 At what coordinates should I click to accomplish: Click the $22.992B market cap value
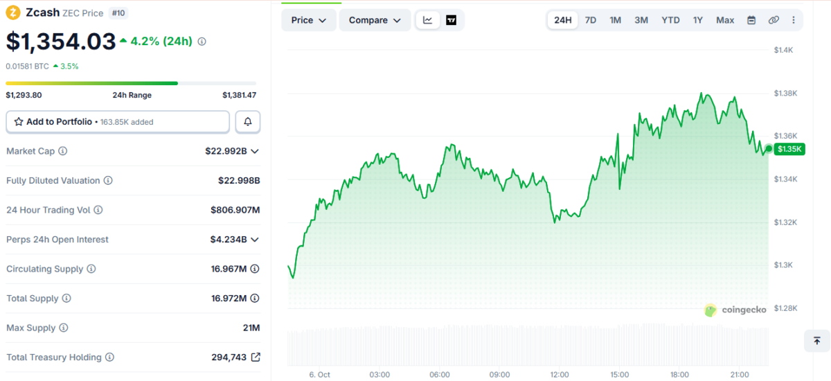click(226, 151)
